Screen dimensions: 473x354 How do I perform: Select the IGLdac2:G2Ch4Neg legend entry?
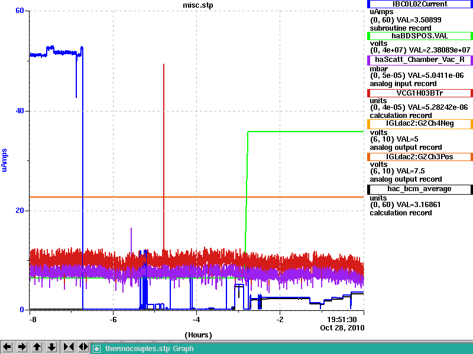coord(420,124)
